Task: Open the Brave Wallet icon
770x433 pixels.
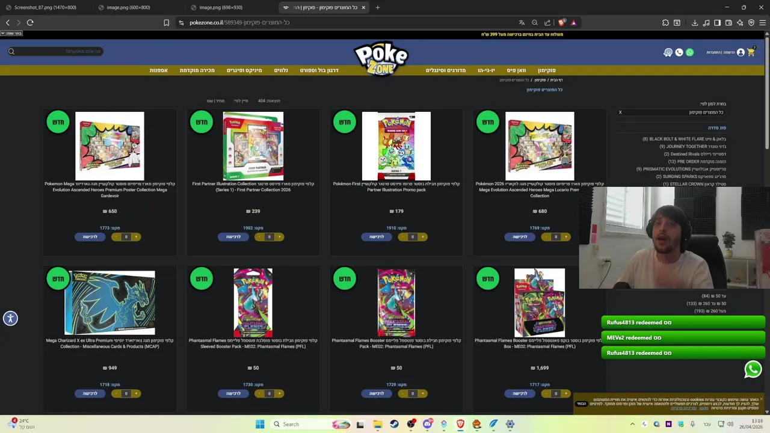Action: coord(728,22)
